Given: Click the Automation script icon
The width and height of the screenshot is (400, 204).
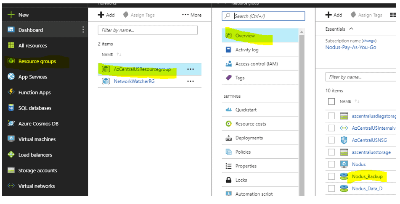Looking at the screenshot, I should pyautogui.click(x=228, y=194).
